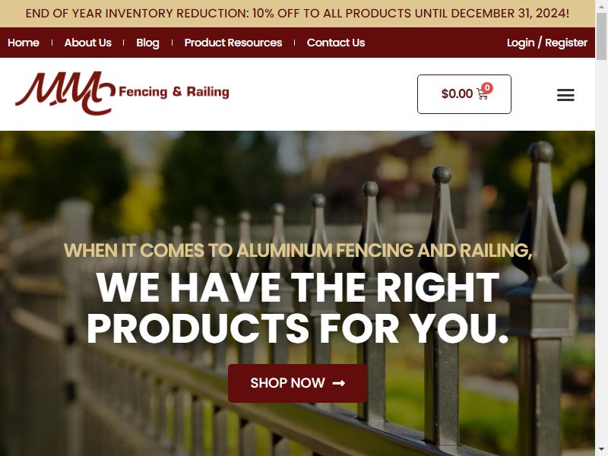
Task: Go to About Us page
Action: coord(88,43)
